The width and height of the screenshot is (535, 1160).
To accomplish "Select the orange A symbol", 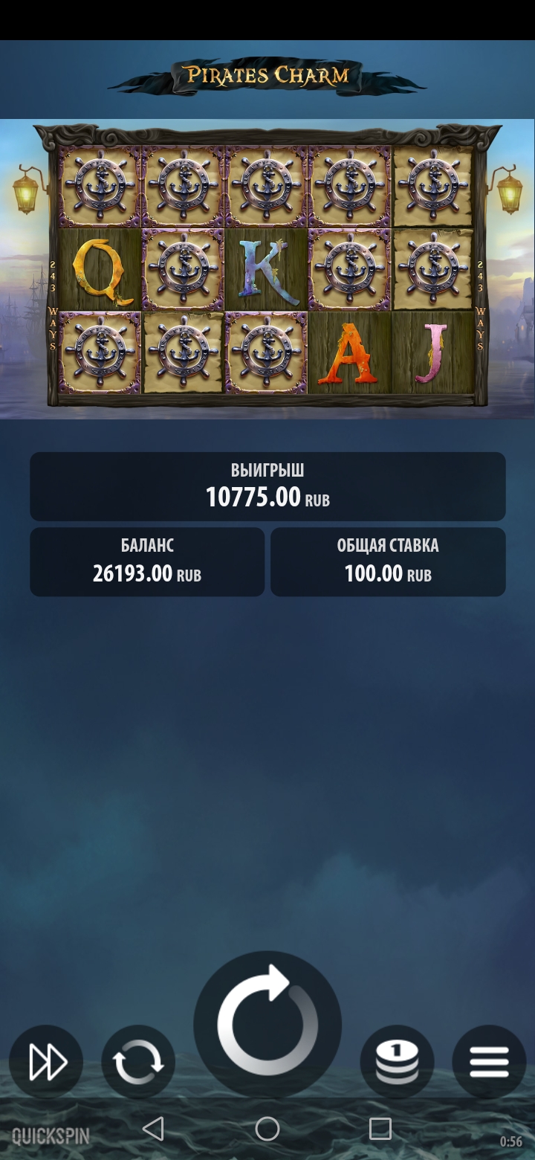I will click(x=349, y=353).
